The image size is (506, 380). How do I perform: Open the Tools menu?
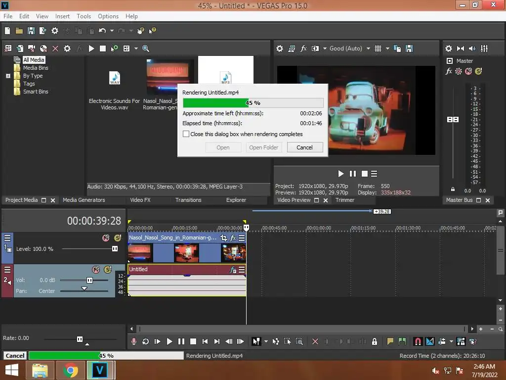pos(84,16)
